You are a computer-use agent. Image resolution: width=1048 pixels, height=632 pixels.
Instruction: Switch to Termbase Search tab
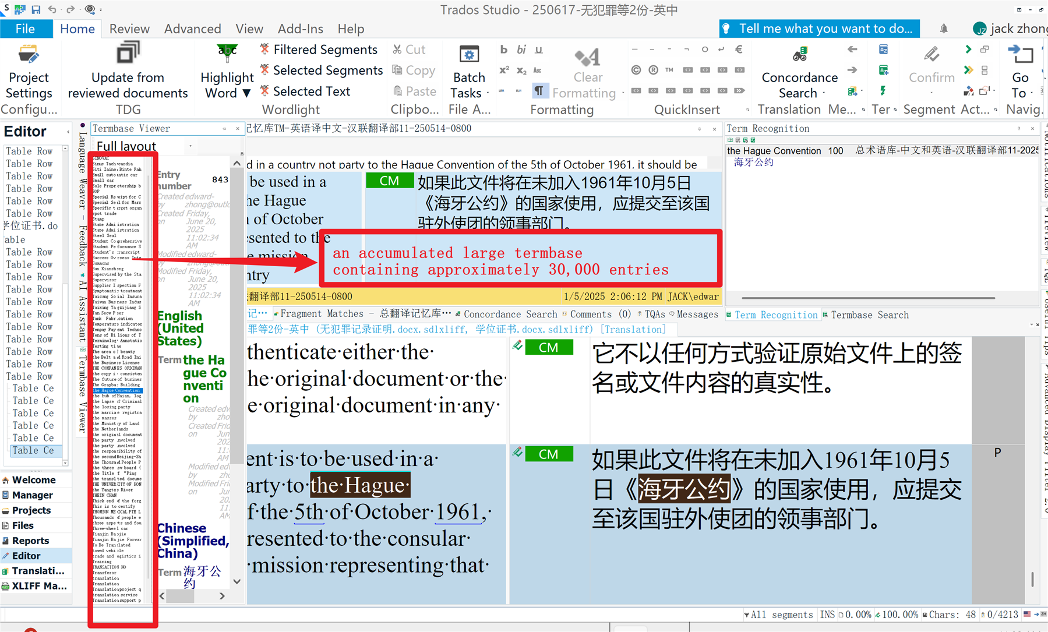pos(866,315)
